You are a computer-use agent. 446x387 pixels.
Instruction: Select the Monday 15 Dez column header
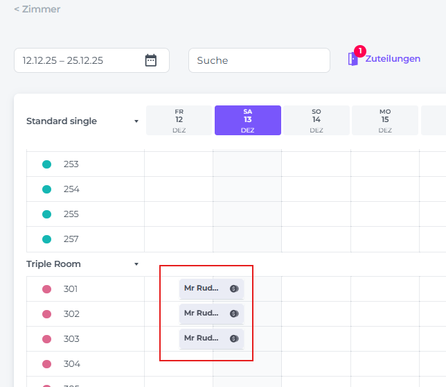coord(385,120)
